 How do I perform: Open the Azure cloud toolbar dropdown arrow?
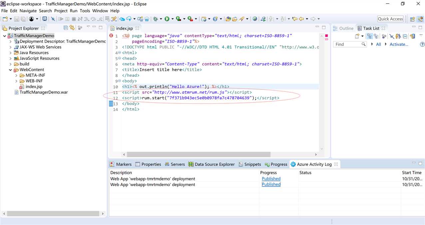134,19
